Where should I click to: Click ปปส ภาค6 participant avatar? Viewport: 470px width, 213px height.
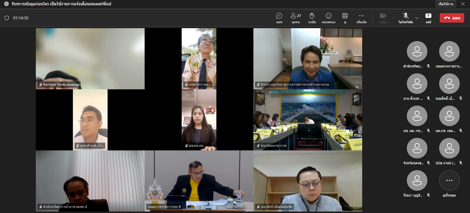click(449, 148)
